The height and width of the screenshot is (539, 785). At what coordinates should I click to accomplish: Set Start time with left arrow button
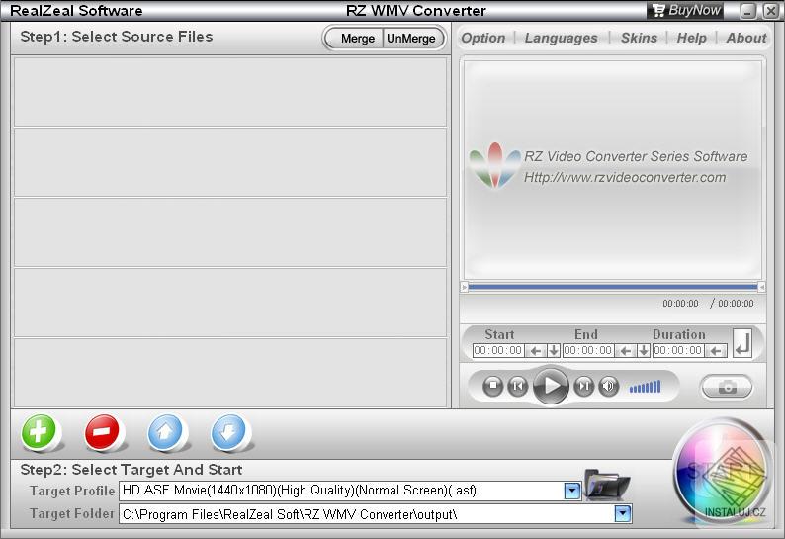coord(535,351)
